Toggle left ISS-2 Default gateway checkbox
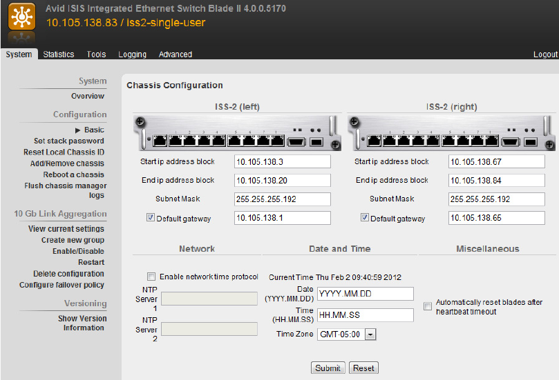 (x=151, y=217)
